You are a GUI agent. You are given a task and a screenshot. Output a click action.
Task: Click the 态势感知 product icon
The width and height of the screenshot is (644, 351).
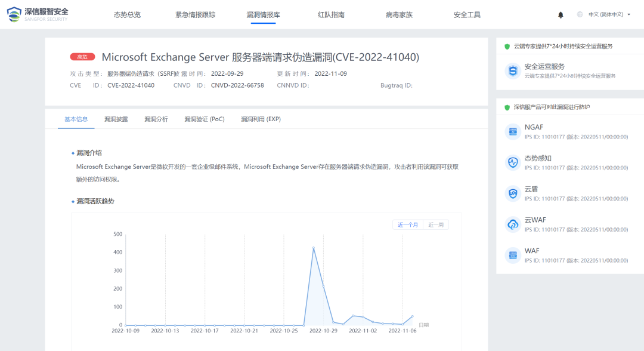(x=513, y=162)
